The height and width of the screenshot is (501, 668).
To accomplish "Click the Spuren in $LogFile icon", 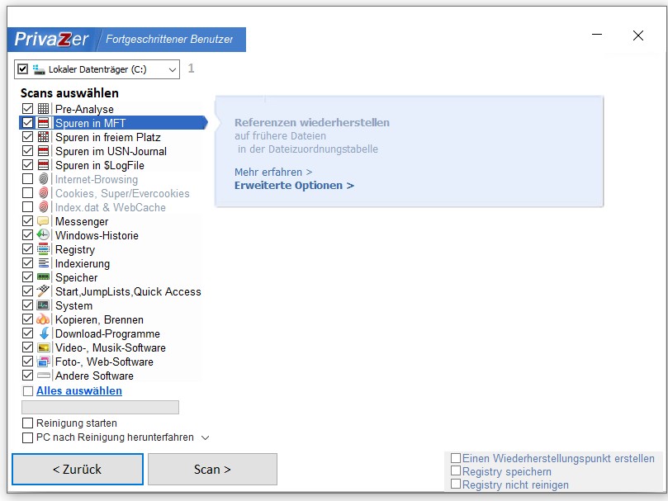I will [x=43, y=165].
